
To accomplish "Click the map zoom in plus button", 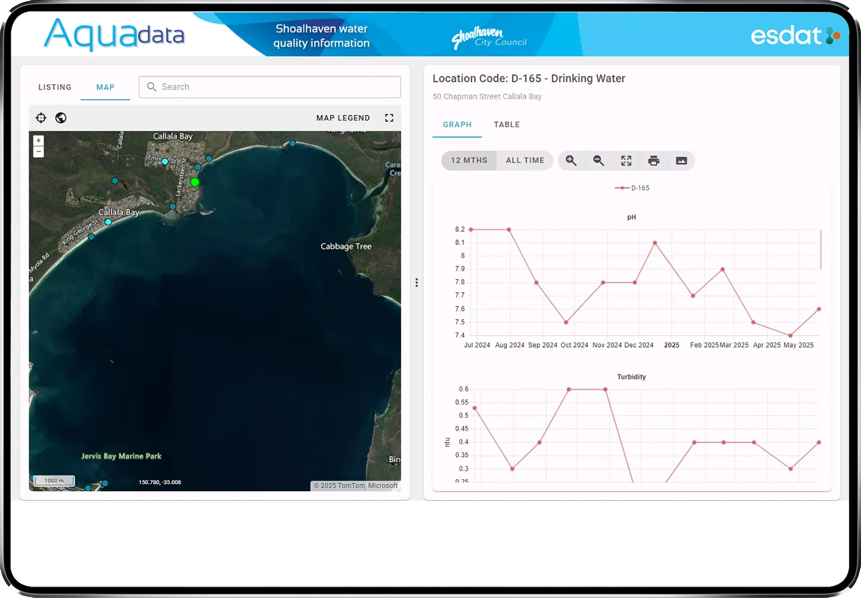I will click(x=38, y=141).
